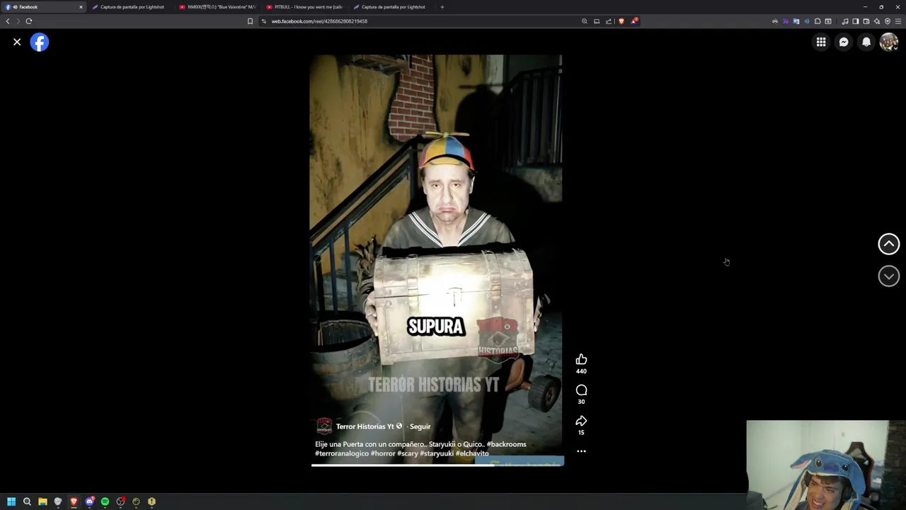
Task: Go to the previous reel
Action: click(x=889, y=244)
